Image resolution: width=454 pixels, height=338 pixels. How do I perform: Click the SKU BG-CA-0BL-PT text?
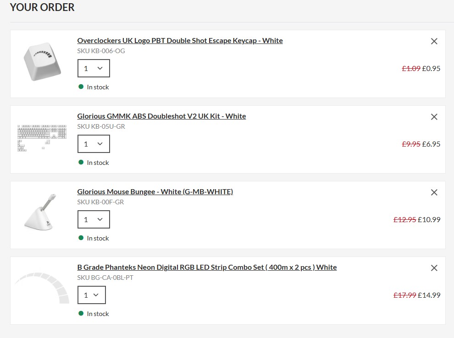[105, 278]
